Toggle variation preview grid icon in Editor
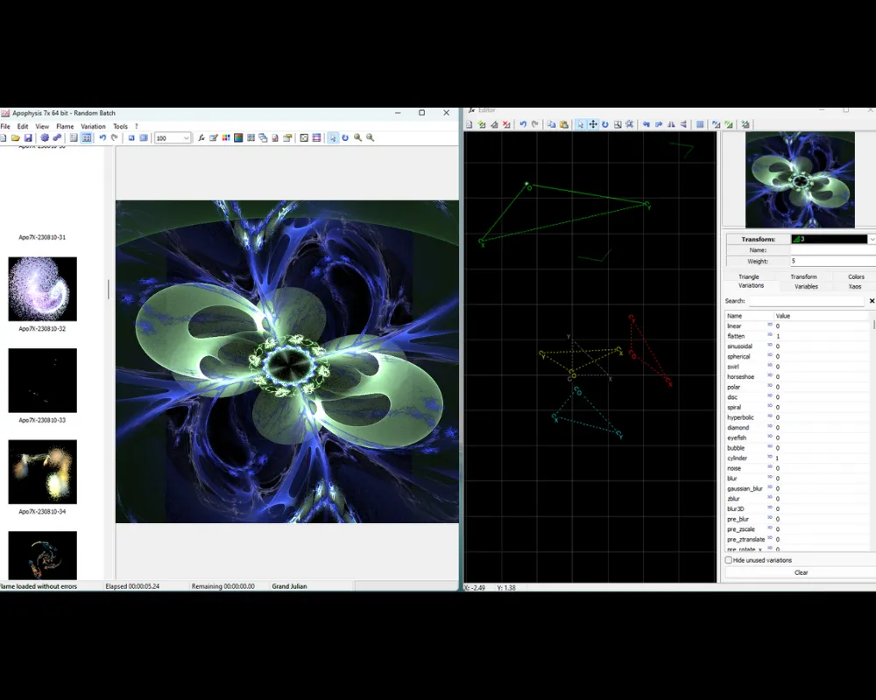Viewport: 876px width, 700px height. coord(699,124)
